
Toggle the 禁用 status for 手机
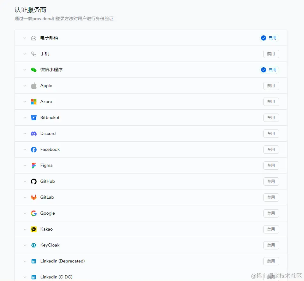pyautogui.click(x=271, y=54)
